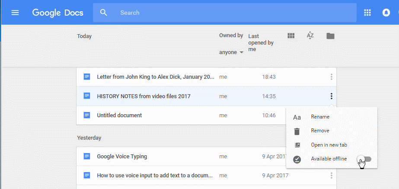The height and width of the screenshot is (189, 399).
Task: Click doc icon for HISTORY NOTES
Action: [87, 96]
